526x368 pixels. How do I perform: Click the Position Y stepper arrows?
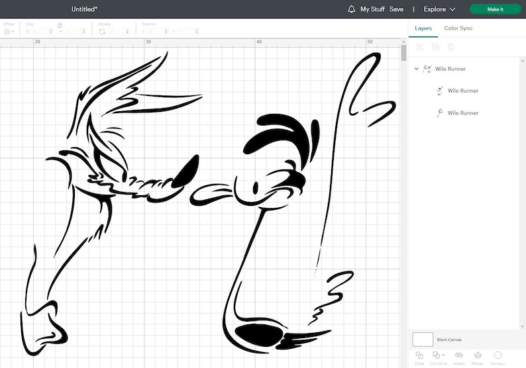pyautogui.click(x=197, y=32)
